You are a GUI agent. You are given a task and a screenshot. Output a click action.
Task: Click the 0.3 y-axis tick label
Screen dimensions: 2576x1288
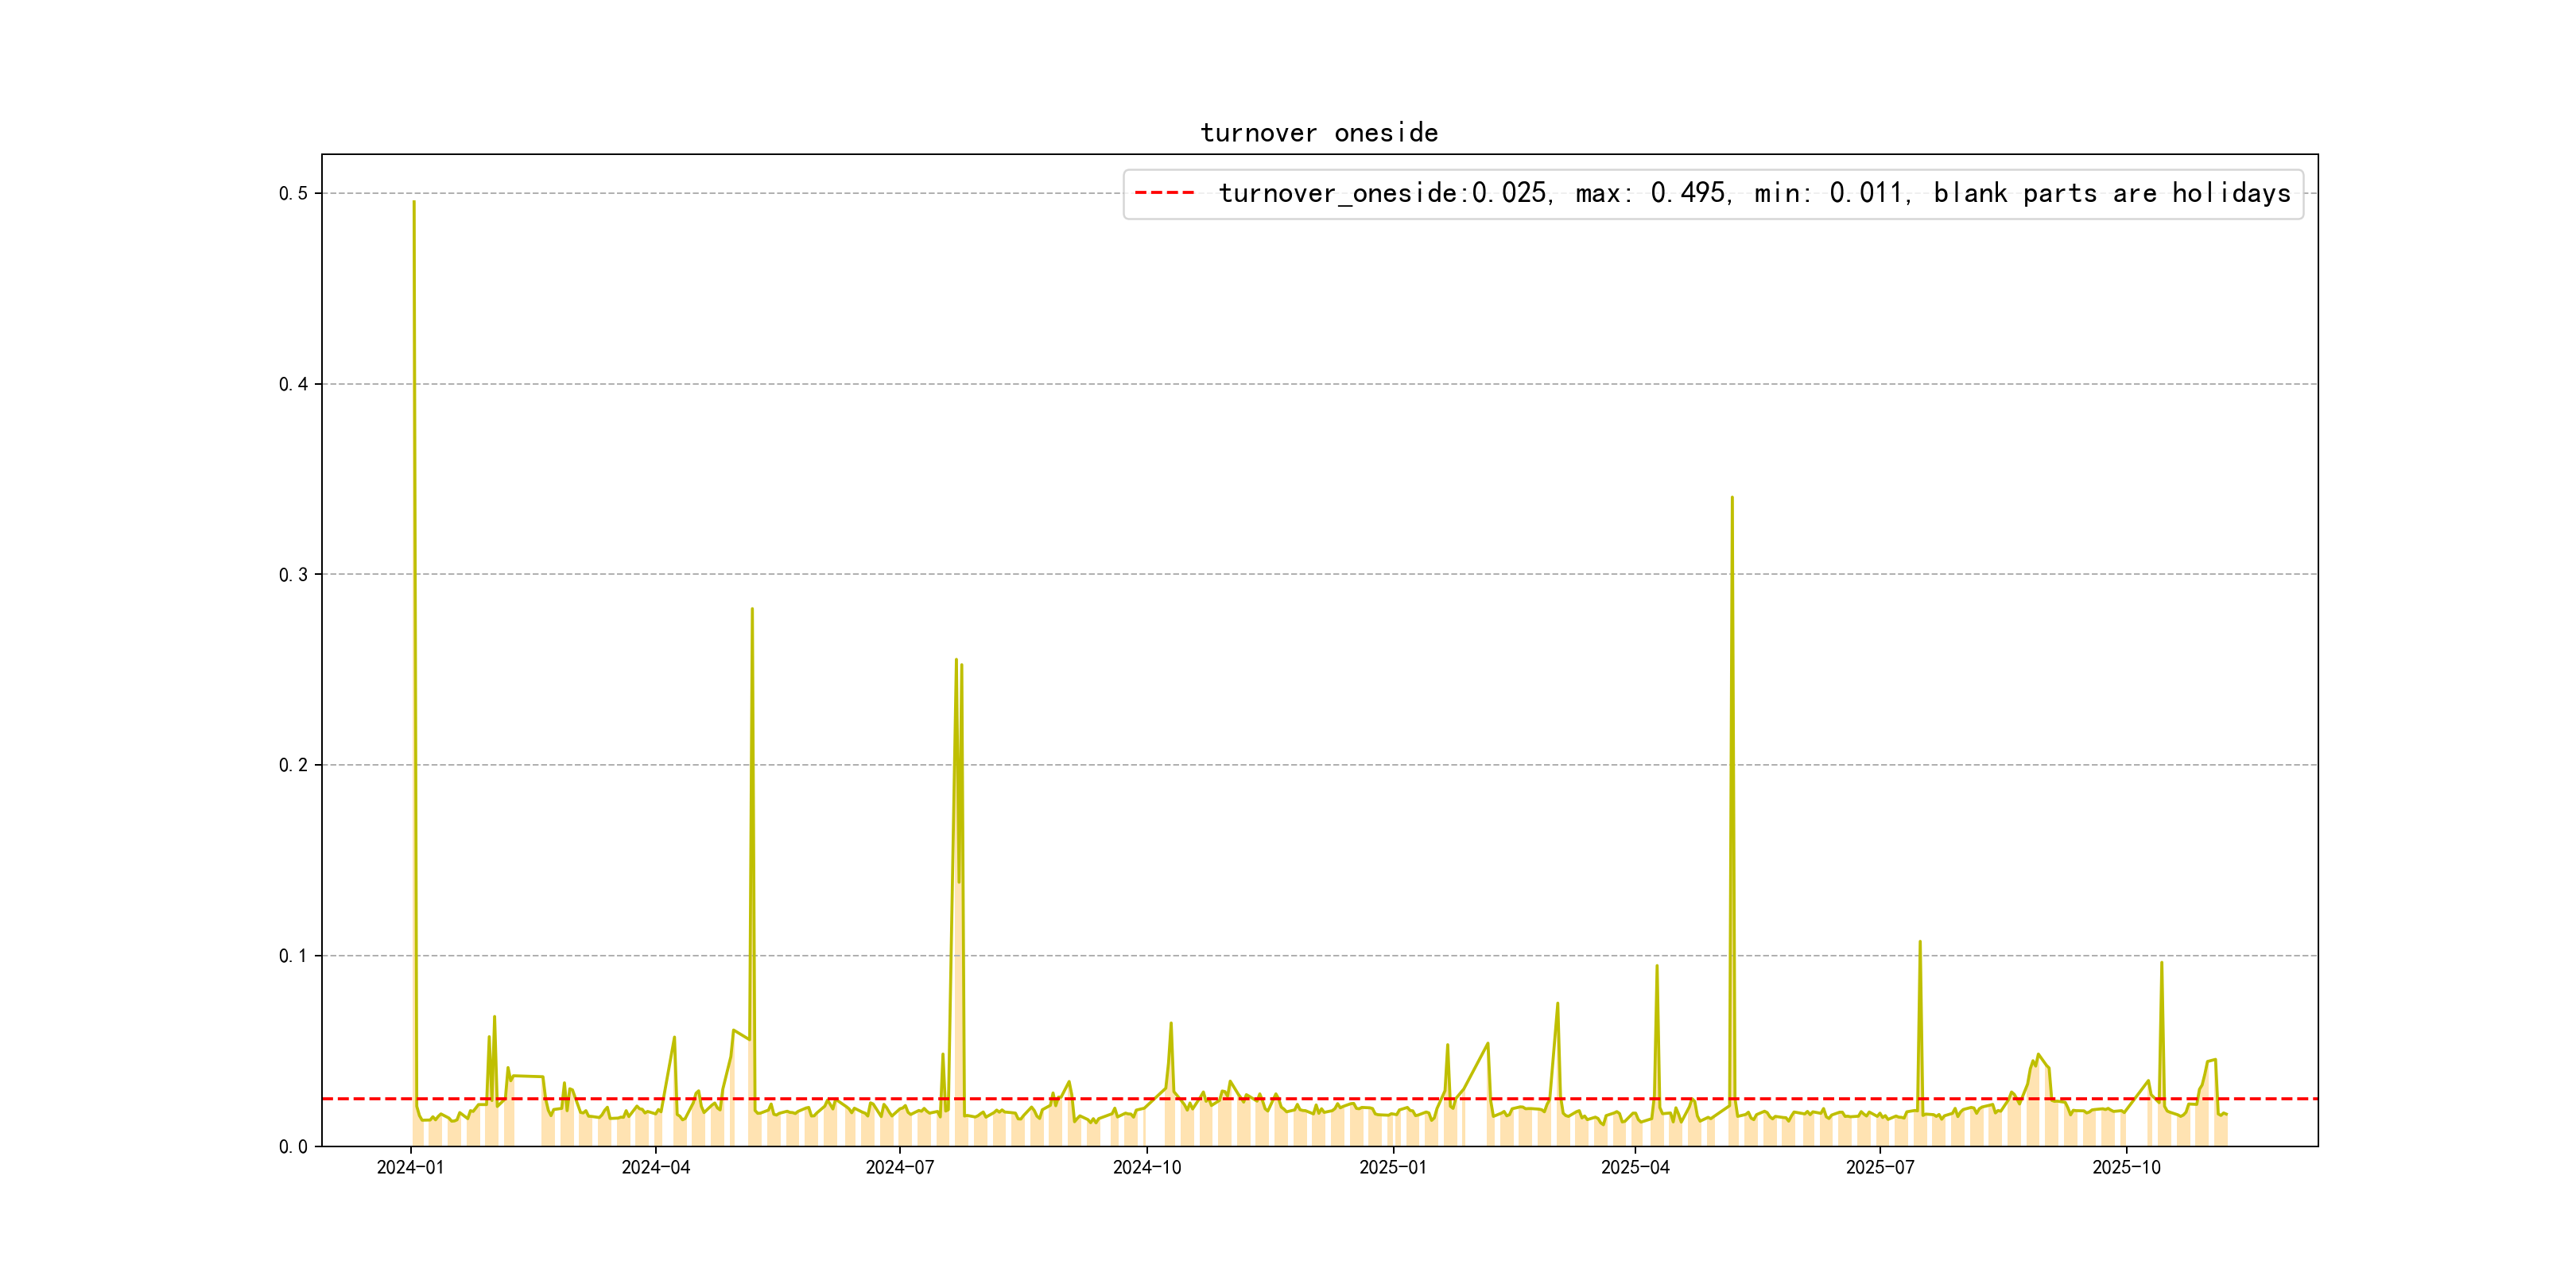tap(292, 574)
